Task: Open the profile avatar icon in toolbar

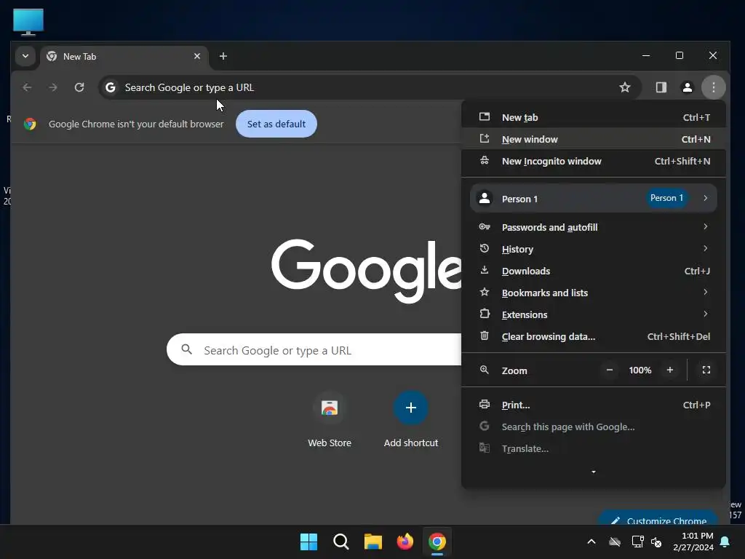Action: click(687, 87)
